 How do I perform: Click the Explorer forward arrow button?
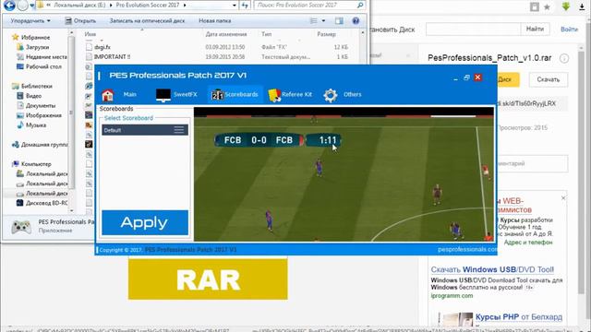pyautogui.click(x=23, y=5)
